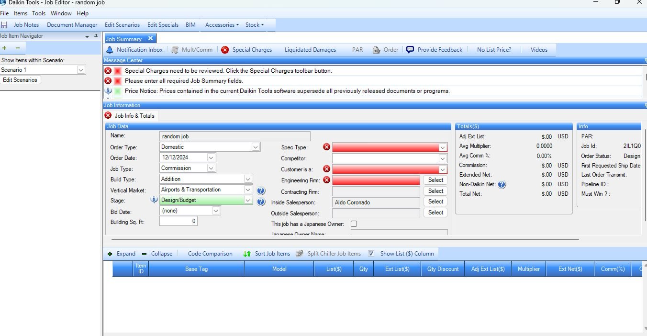Click the Building Sq. Ft input field
This screenshot has width=647, height=336.
coord(178,221)
